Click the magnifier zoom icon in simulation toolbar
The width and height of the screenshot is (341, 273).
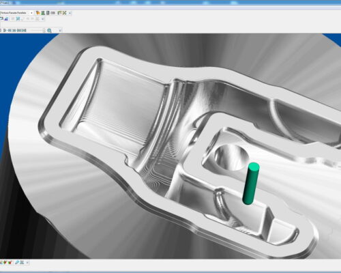(x=49, y=31)
